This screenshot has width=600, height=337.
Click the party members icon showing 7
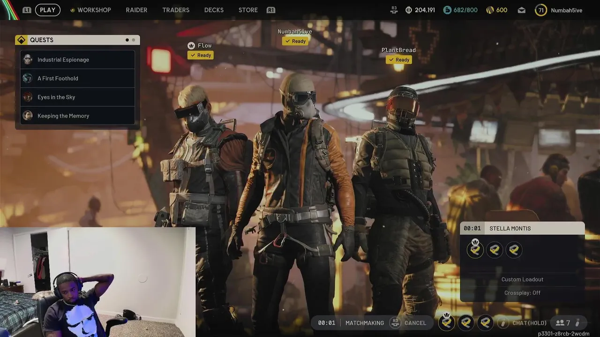(x=560, y=323)
